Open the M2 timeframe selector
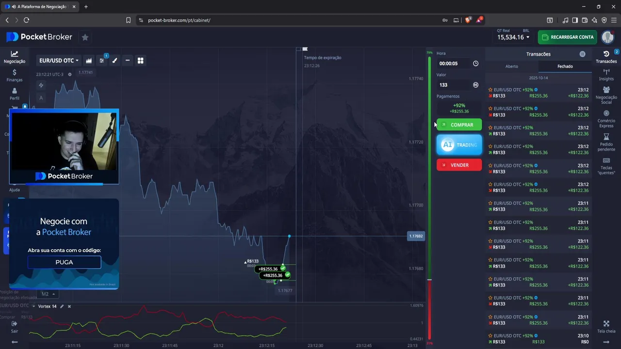The width and height of the screenshot is (621, 349). click(48, 294)
